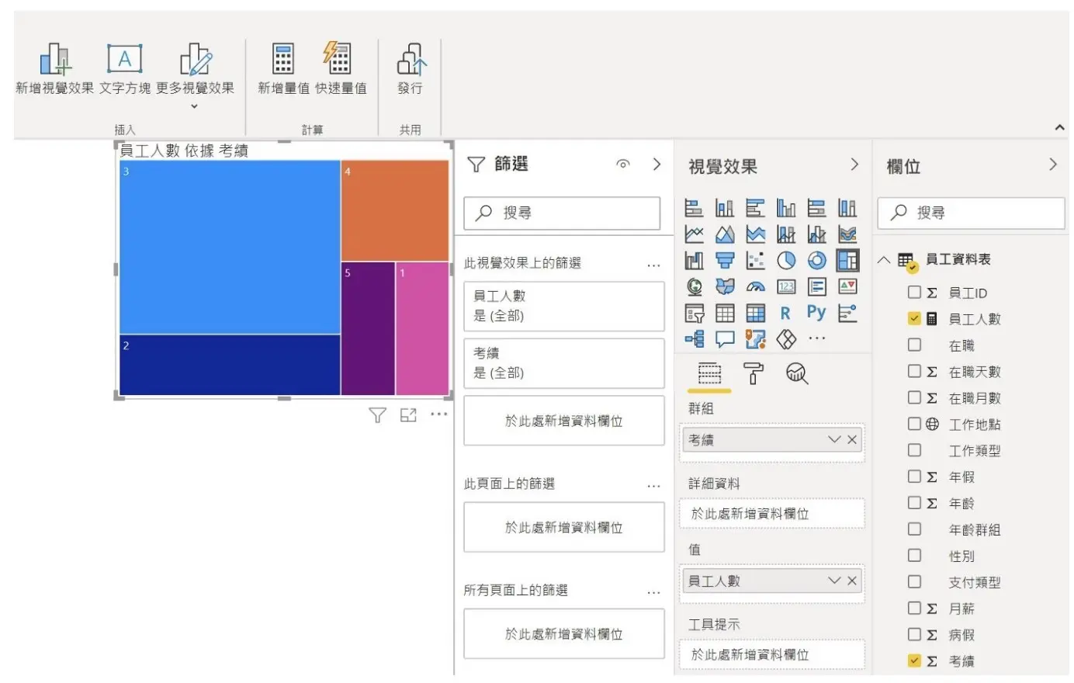Select the waterfall chart visual

694,261
